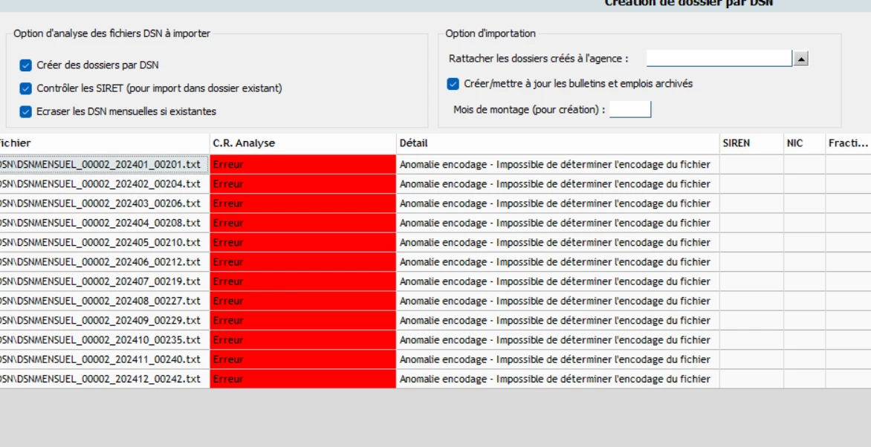Screen dimensions: 871x447
Task: Toggle Créer/mettre à jour les bulletins checkbox
Action: 453,84
